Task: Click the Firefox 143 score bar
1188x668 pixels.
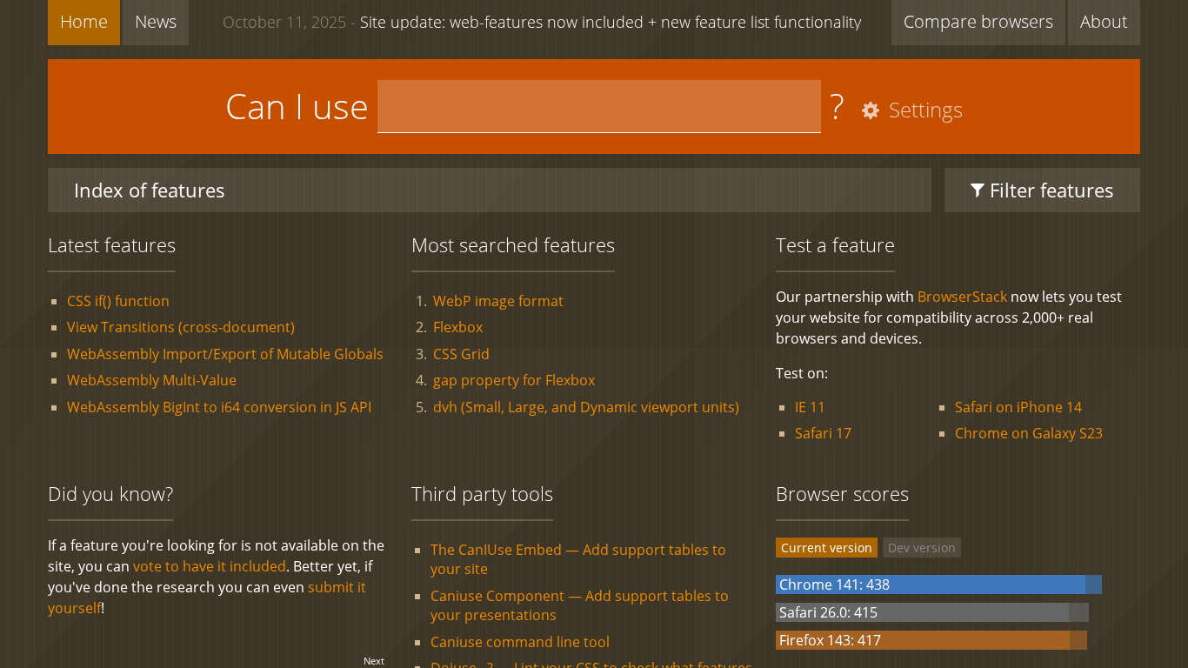Action: coord(931,640)
